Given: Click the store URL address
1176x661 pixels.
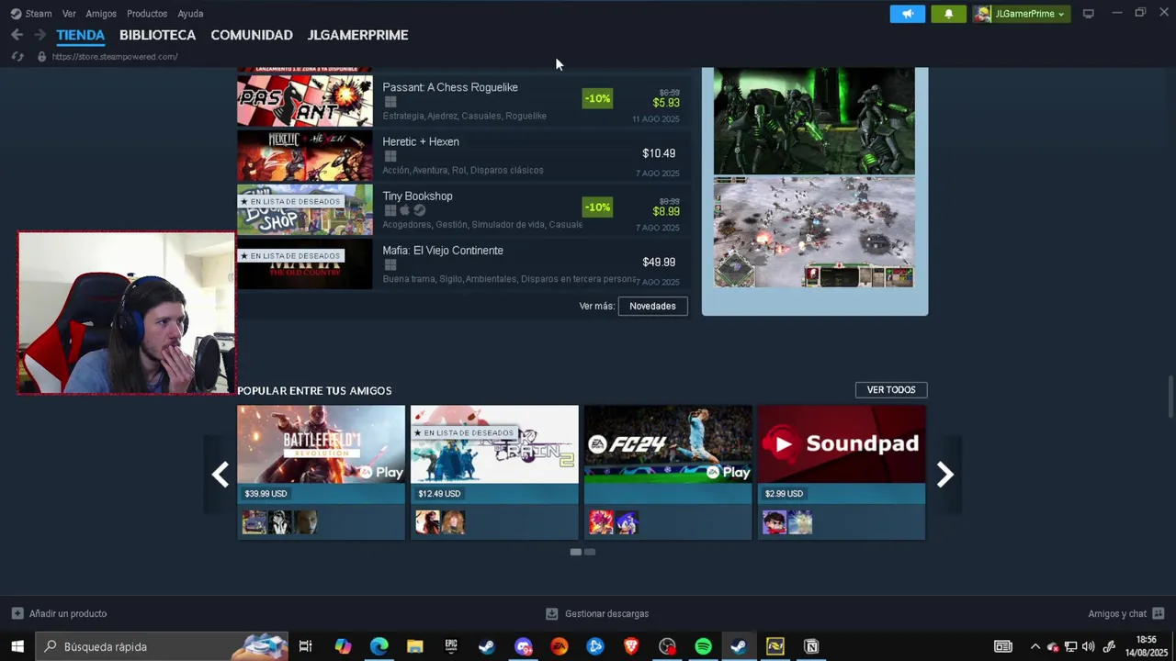Looking at the screenshot, I should click(x=115, y=57).
